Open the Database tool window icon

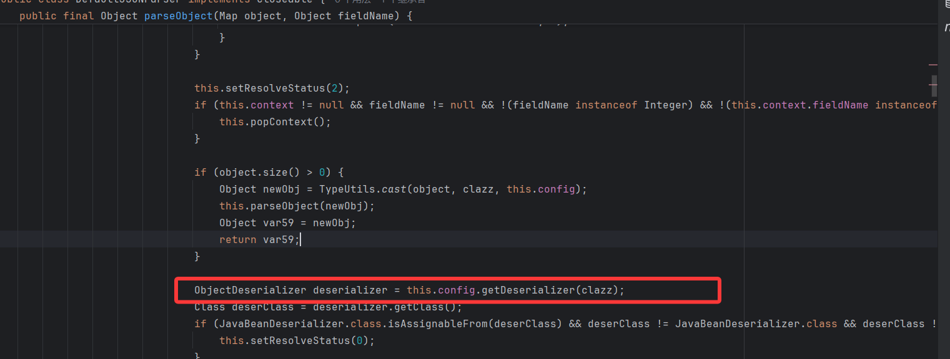click(945, 5)
